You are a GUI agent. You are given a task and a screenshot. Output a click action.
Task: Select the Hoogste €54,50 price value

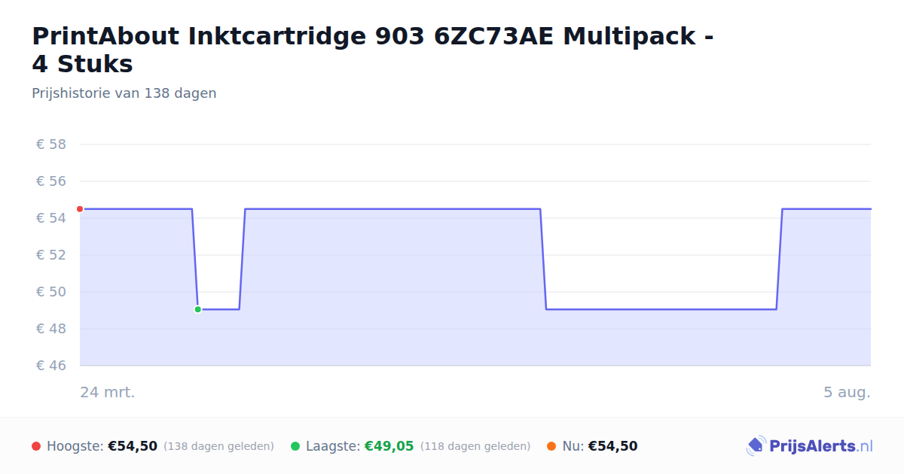[133, 446]
